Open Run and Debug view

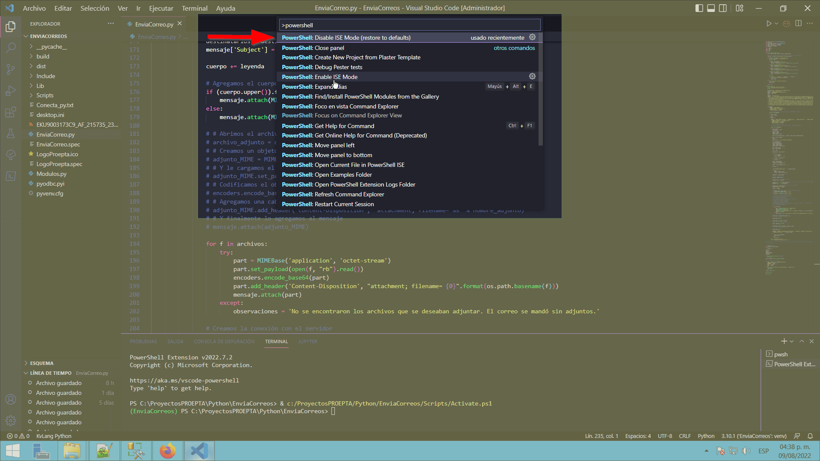(x=11, y=90)
